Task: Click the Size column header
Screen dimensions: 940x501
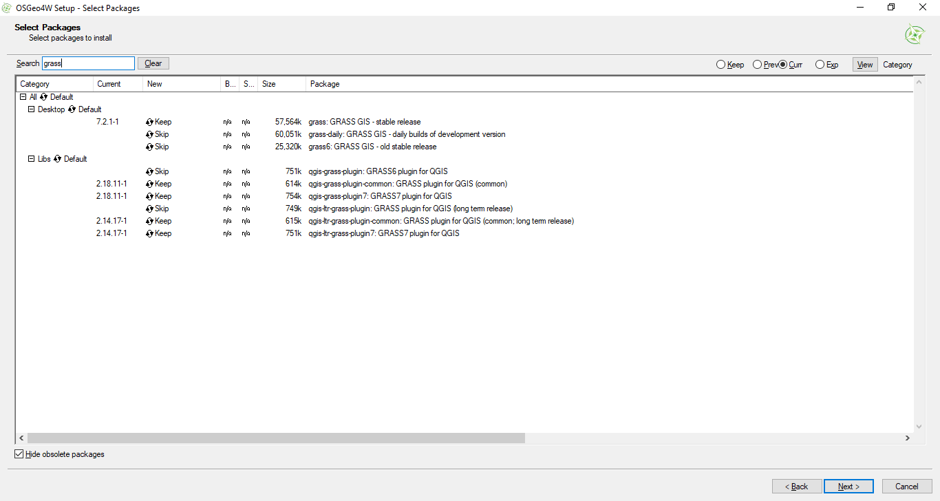Action: pyautogui.click(x=281, y=84)
